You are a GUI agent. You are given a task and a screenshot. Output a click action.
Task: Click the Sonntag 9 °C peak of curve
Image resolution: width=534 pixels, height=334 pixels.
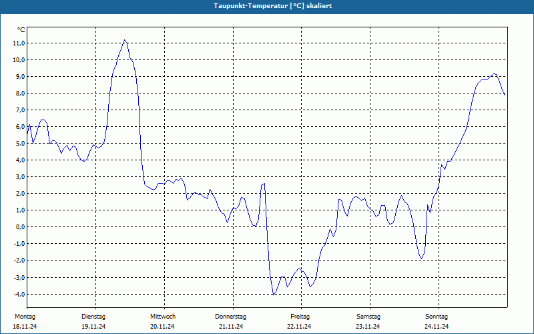pos(495,73)
